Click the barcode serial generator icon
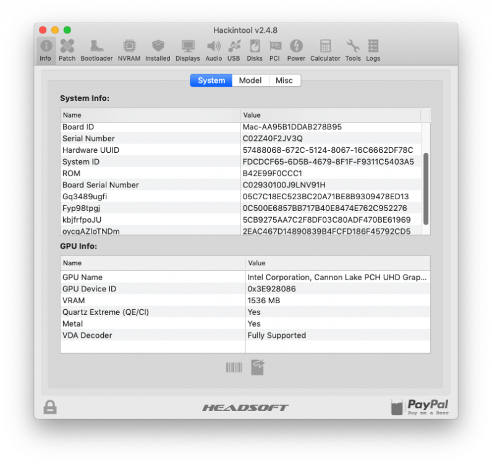This screenshot has height=464, width=492. 234,367
